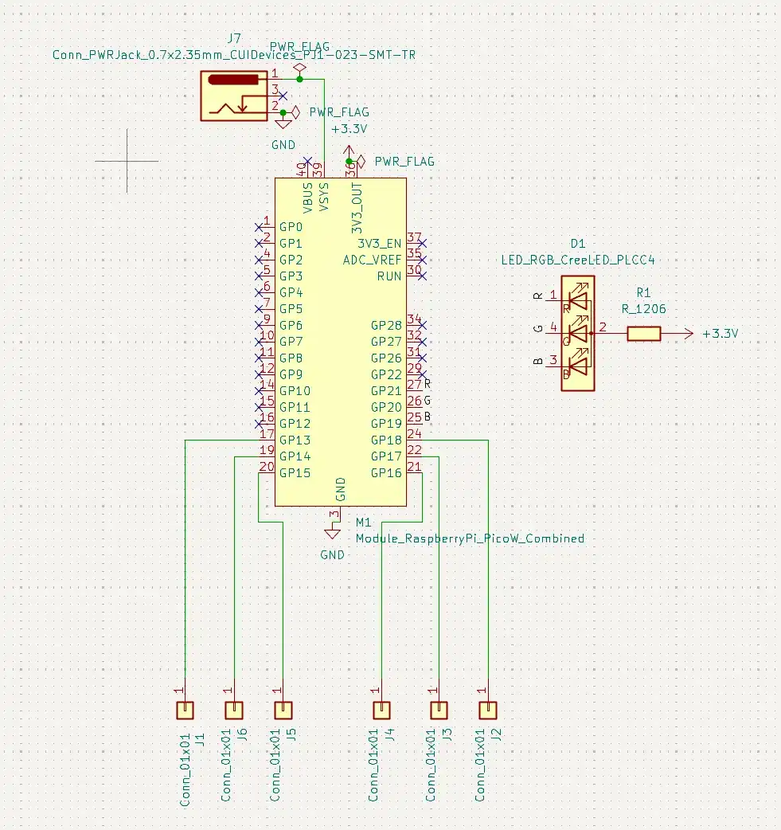Click the +3.3V power arrow above pin 36

[349, 151]
